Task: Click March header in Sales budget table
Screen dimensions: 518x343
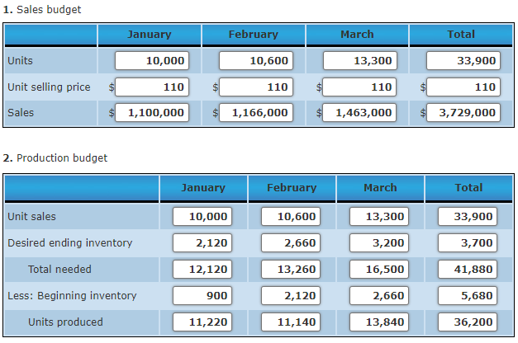Action: pos(357,35)
